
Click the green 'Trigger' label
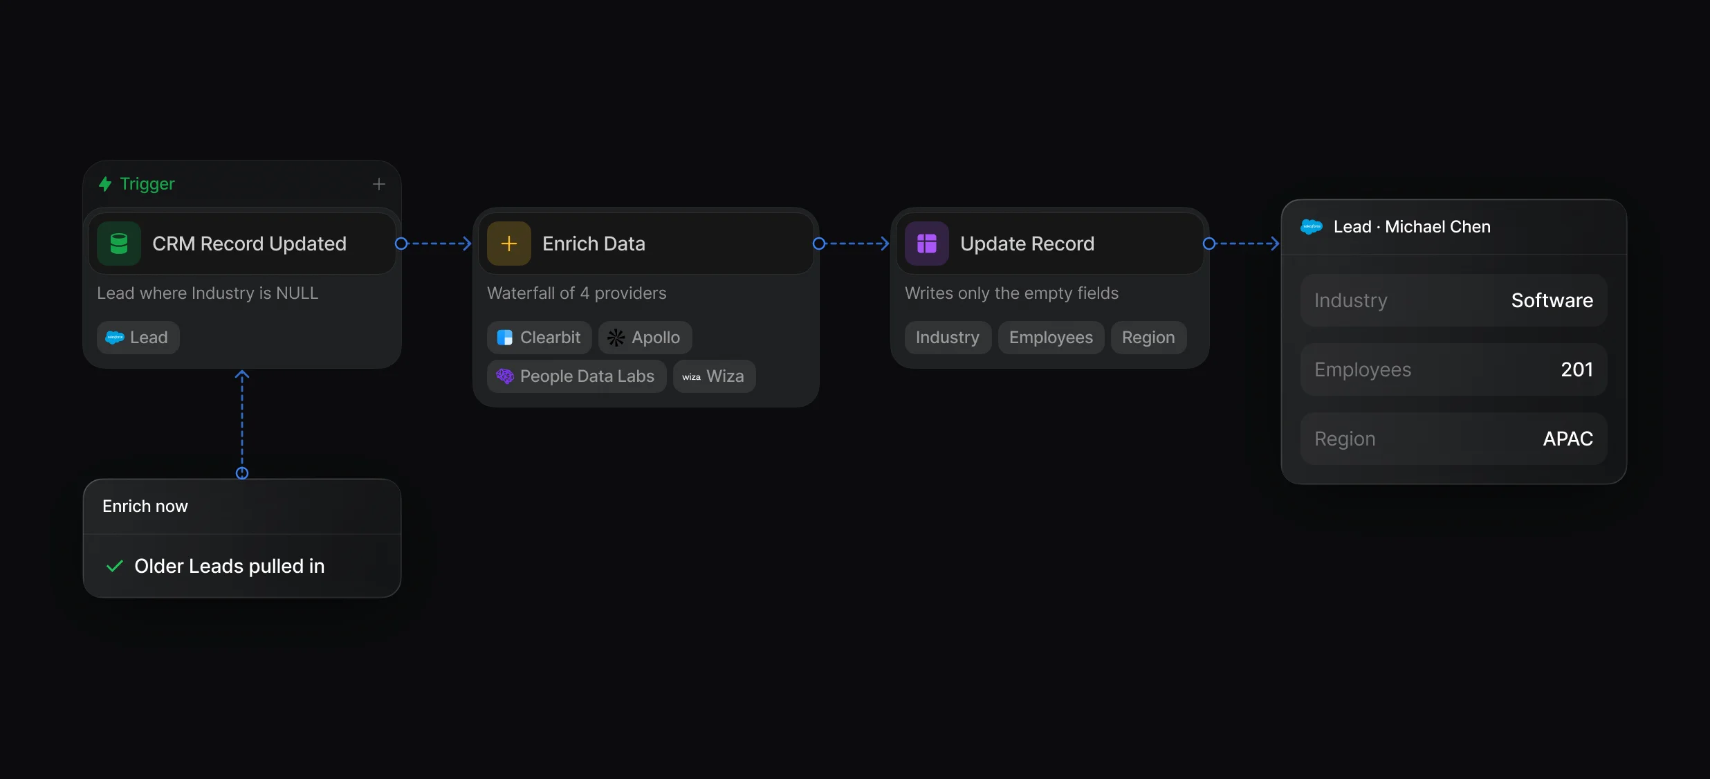(147, 184)
